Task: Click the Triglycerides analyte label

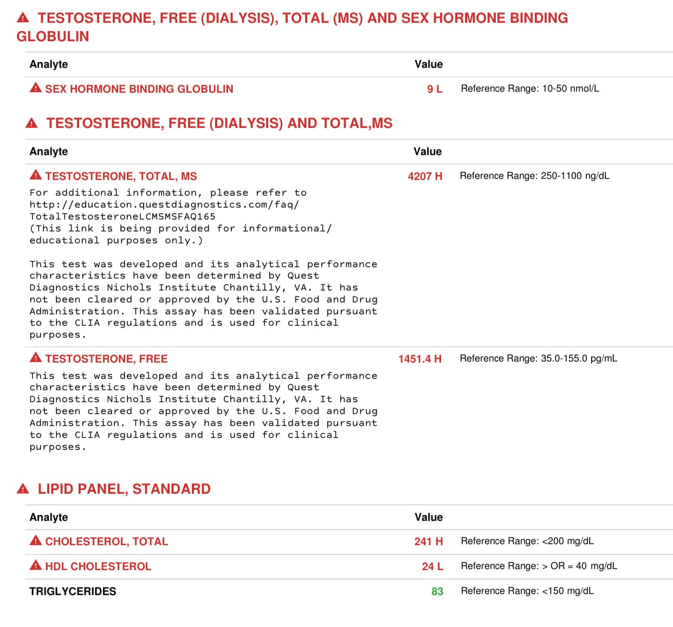Action: click(x=73, y=591)
